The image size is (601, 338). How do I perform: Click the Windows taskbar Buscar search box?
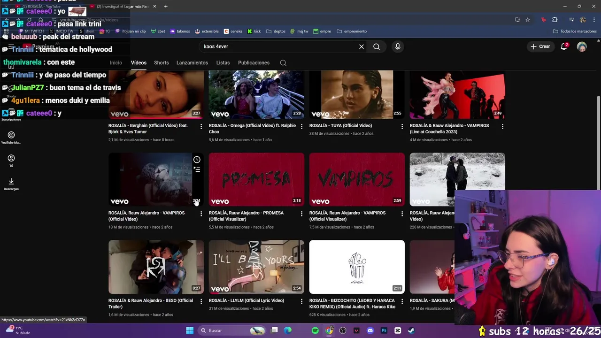(x=231, y=330)
